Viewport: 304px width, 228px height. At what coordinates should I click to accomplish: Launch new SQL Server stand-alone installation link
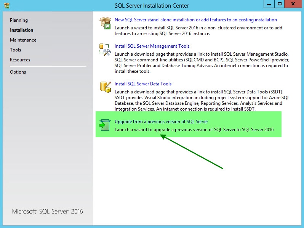coord(196,20)
